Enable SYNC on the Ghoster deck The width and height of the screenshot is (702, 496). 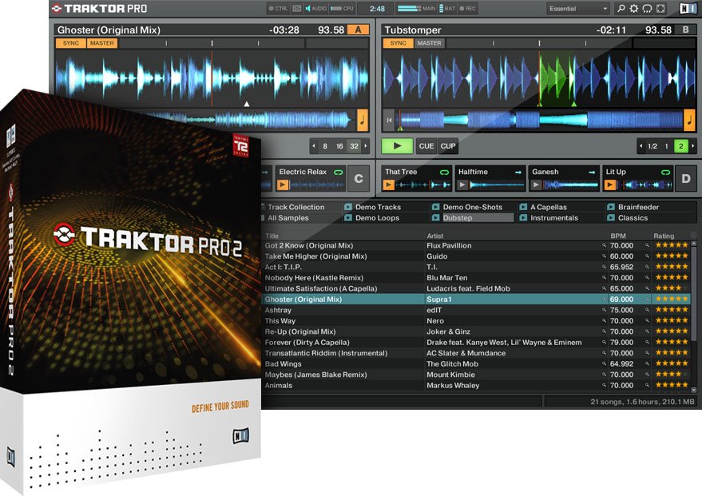pyautogui.click(x=70, y=43)
